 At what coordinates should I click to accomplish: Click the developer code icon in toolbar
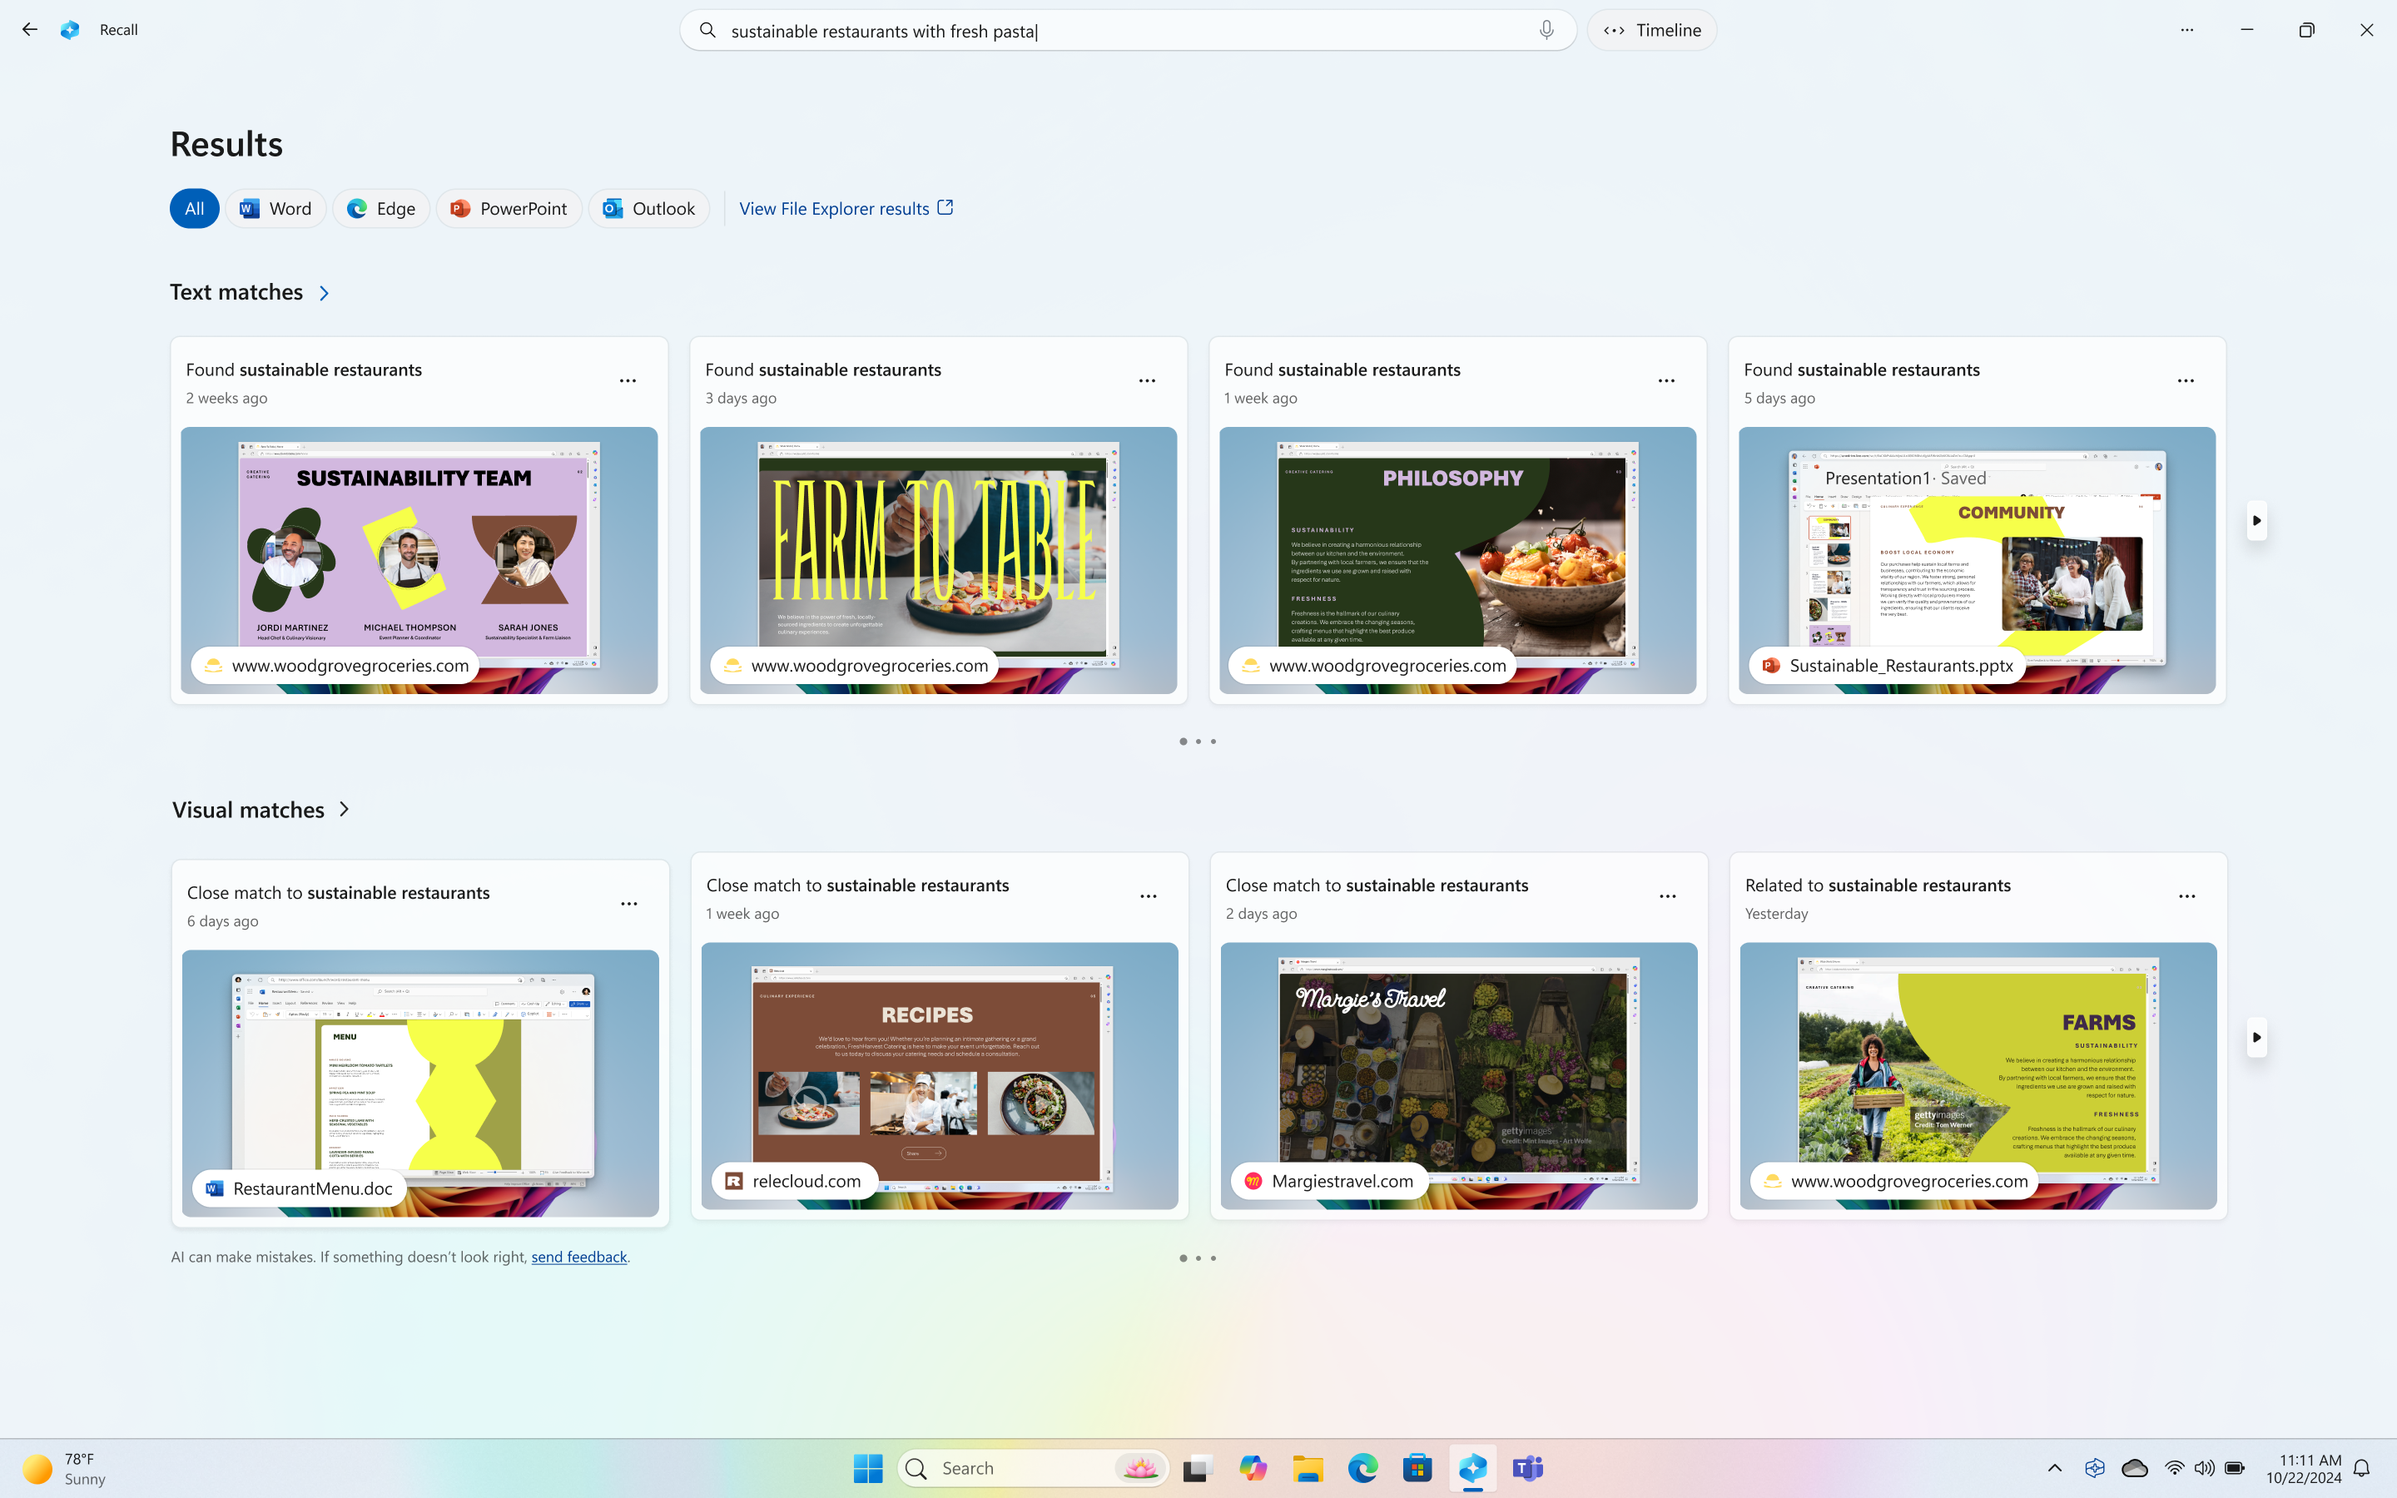point(1614,29)
